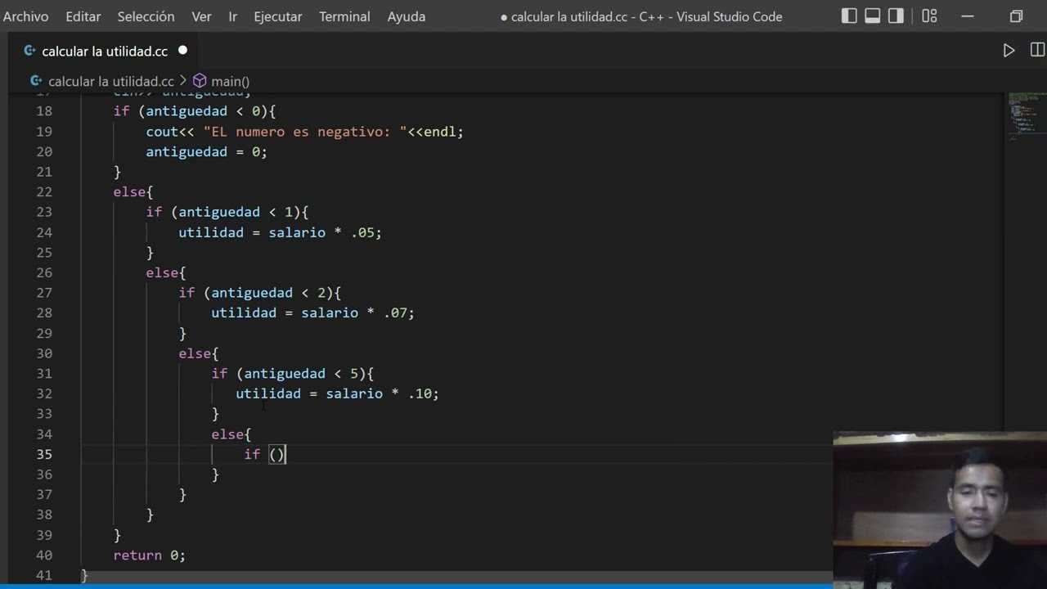Click the "if (antiguedad < 1){" line
1047x589 pixels.
(227, 212)
